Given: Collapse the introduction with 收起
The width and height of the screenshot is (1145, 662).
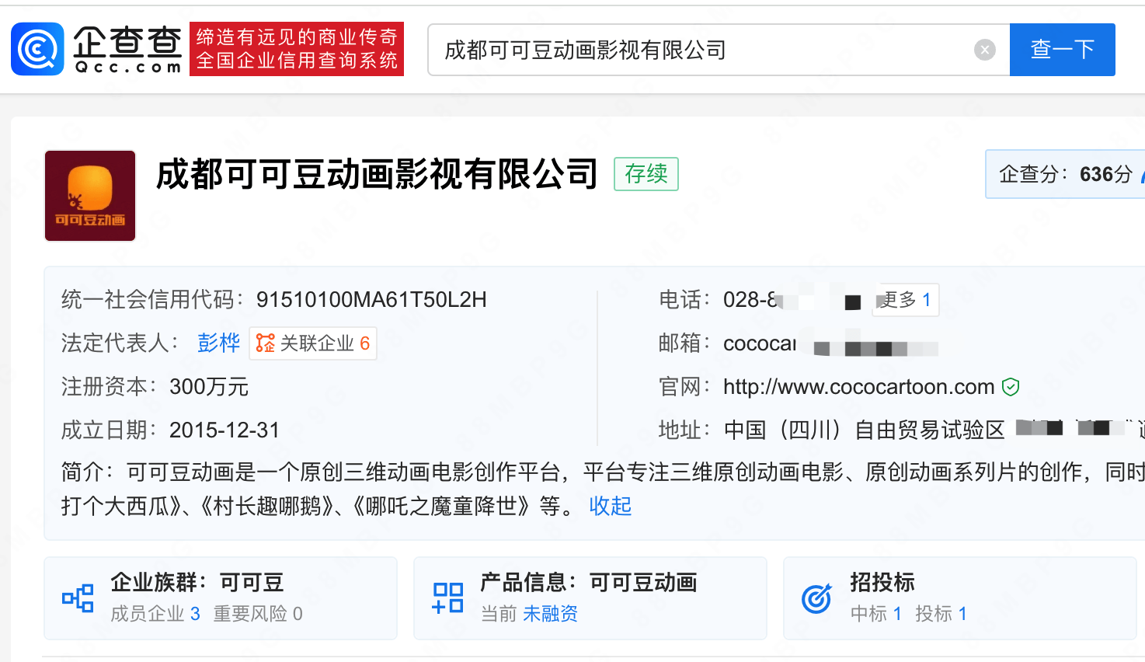Looking at the screenshot, I should pyautogui.click(x=611, y=506).
